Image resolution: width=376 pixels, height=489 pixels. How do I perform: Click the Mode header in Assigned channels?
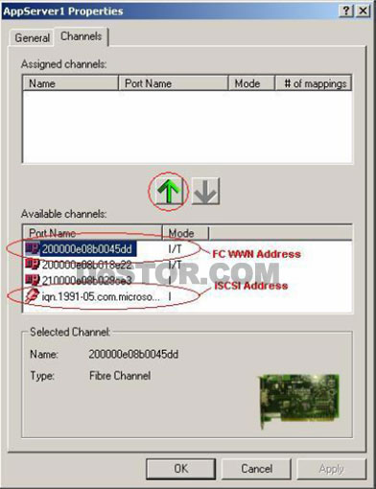pyautogui.click(x=251, y=83)
